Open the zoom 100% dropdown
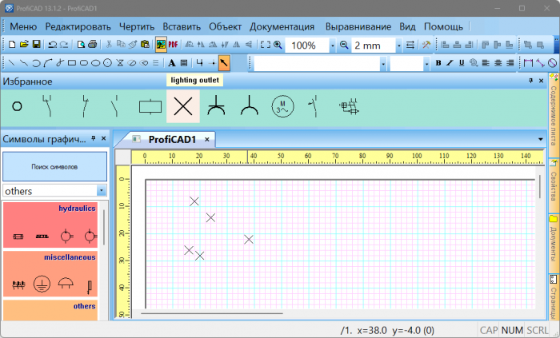 point(332,46)
